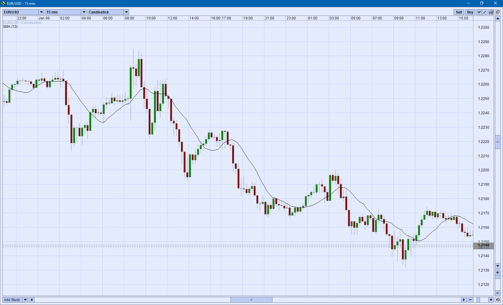Open the Candlestick chart type dropdown
Viewport: 503px width, 305px height.
click(126, 12)
